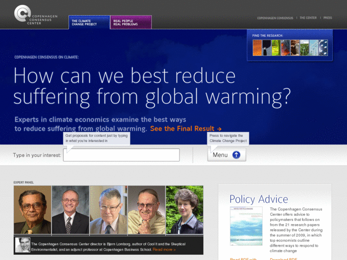Open photo of expert in black suit
This screenshot has width=347, height=260.
(x=70, y=210)
